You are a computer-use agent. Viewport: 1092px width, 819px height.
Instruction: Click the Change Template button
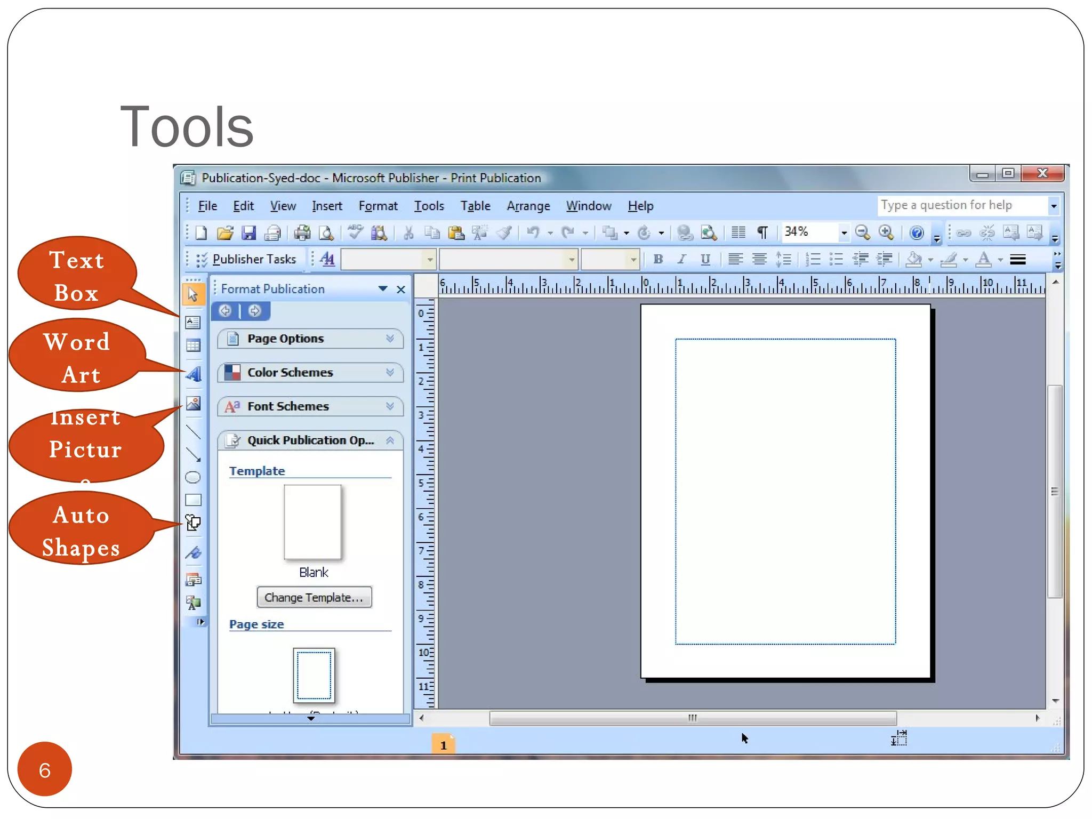point(314,597)
